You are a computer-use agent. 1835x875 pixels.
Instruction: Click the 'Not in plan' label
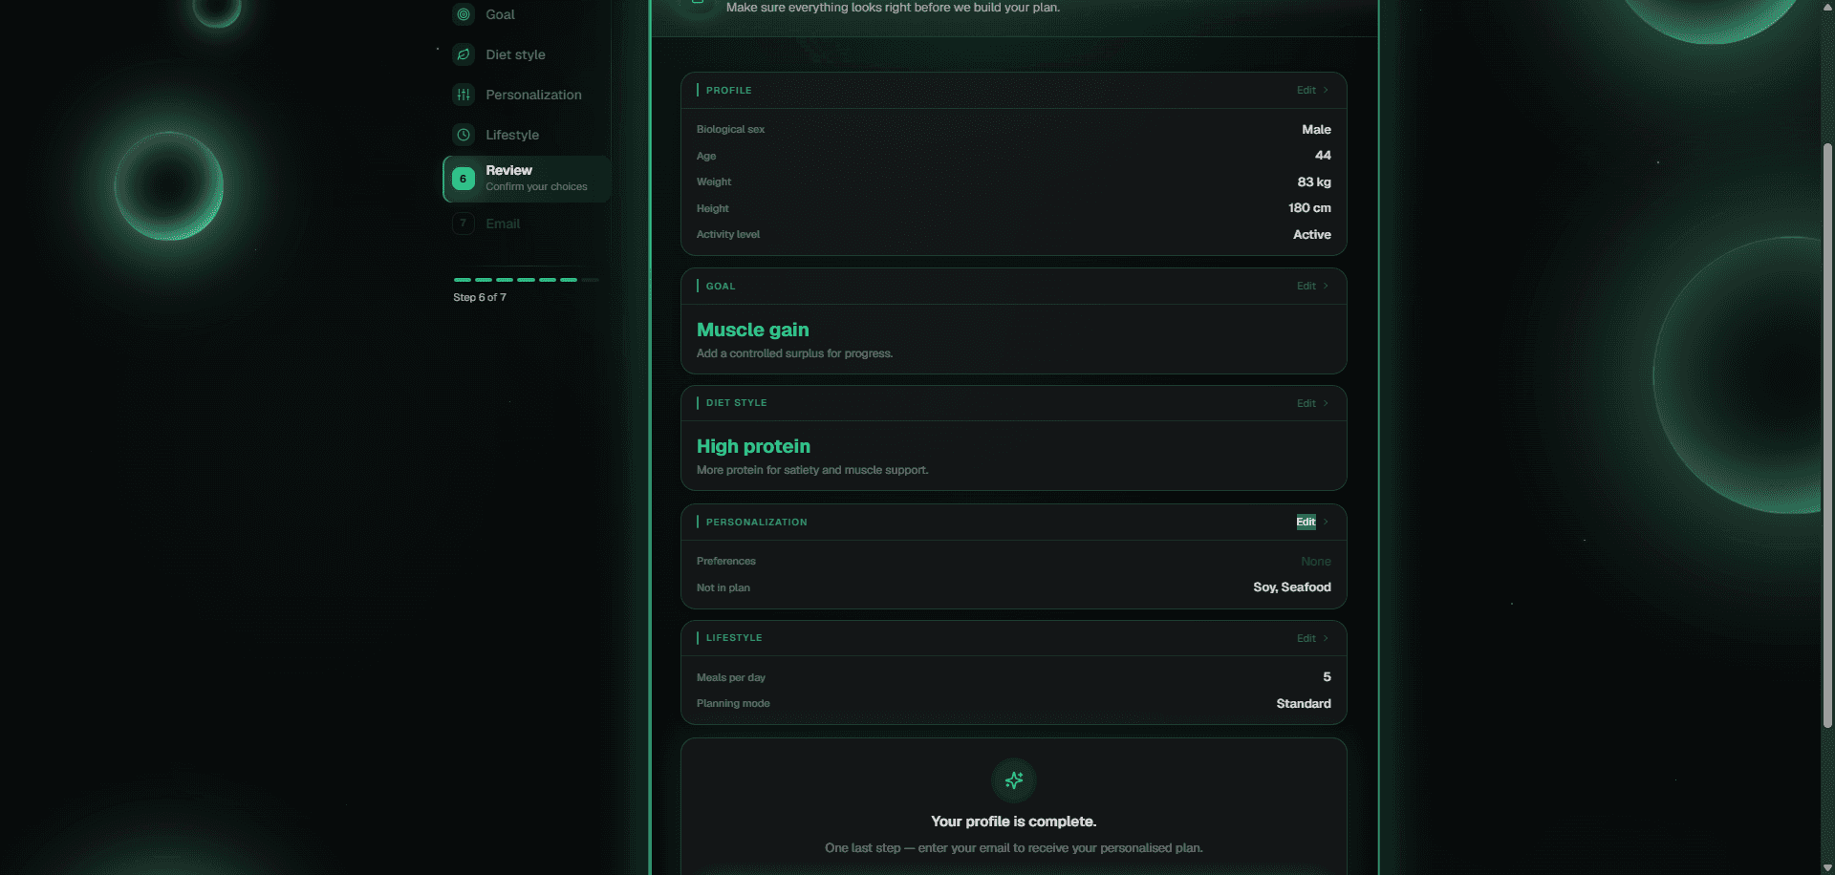click(x=723, y=587)
